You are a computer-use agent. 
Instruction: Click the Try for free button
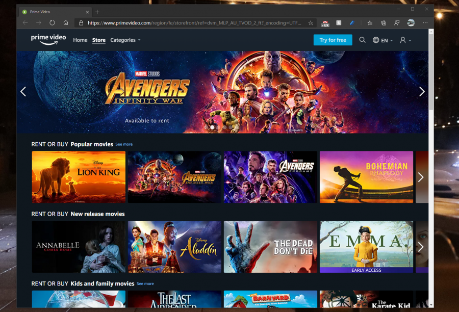pyautogui.click(x=333, y=40)
